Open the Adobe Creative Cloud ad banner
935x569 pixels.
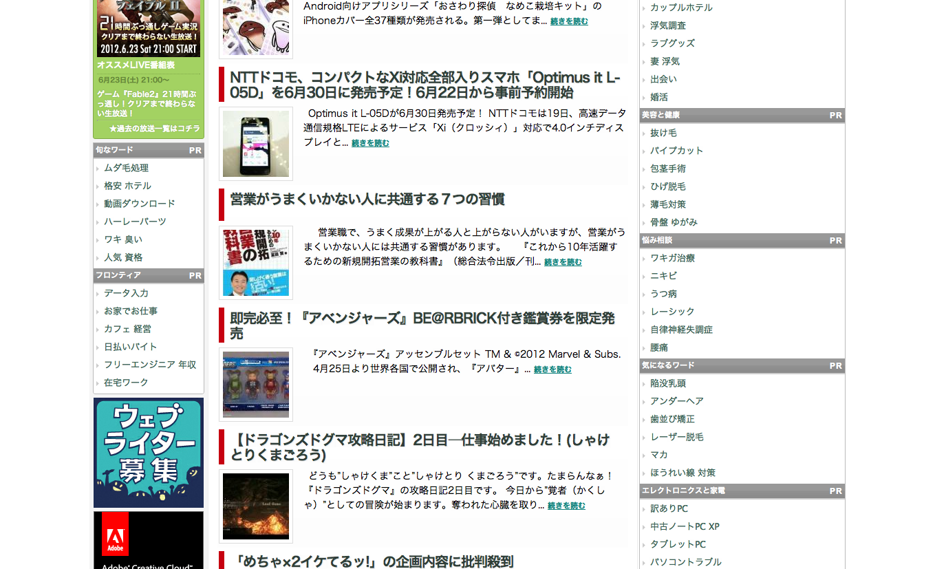pos(149,540)
